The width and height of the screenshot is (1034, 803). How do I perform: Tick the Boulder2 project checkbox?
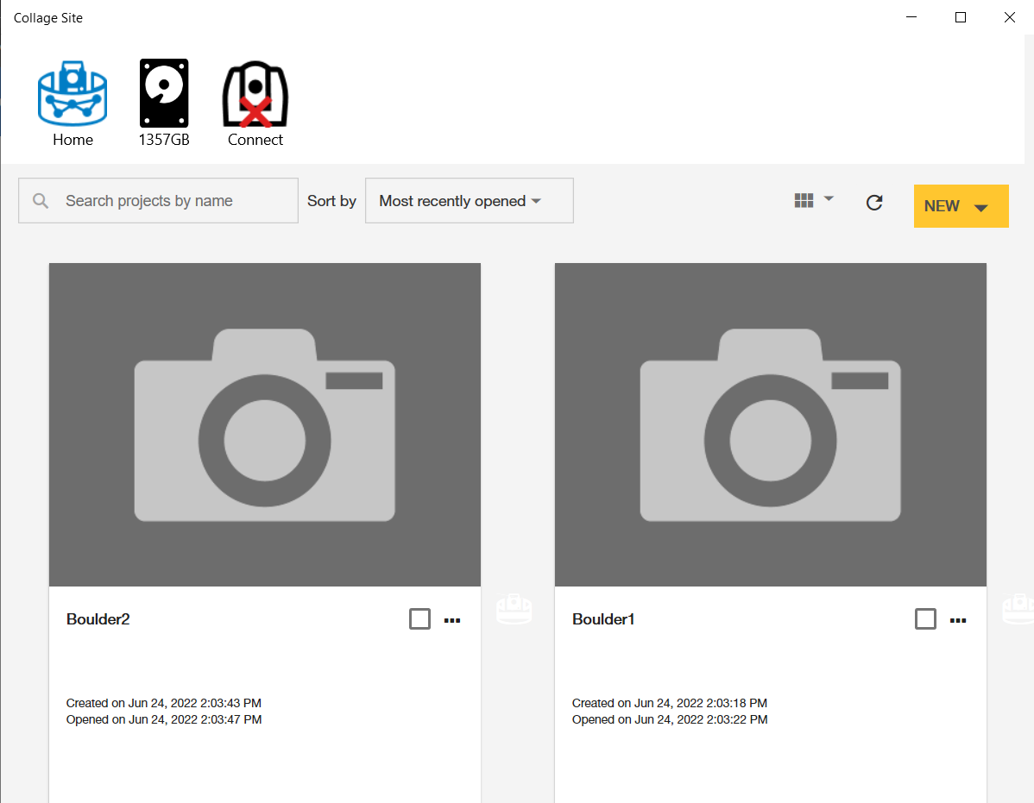coord(419,619)
